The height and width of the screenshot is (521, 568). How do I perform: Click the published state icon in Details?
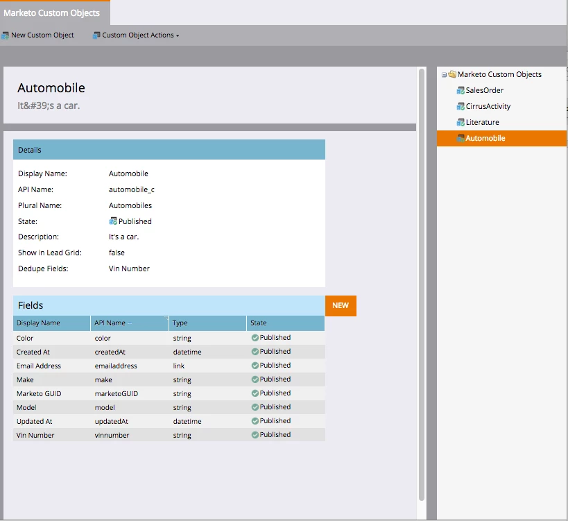tap(113, 221)
